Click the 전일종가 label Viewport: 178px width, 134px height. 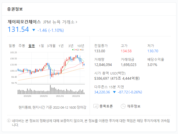(101, 46)
